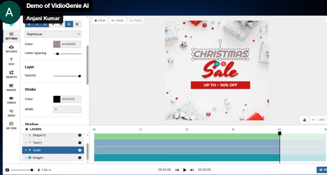Viewport: 327px width, 175px height.
Task: Toggle italic text formatting
Action: 37,24
